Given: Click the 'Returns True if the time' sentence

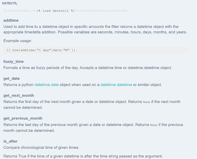Looking at the screenshot, I should (83, 156).
